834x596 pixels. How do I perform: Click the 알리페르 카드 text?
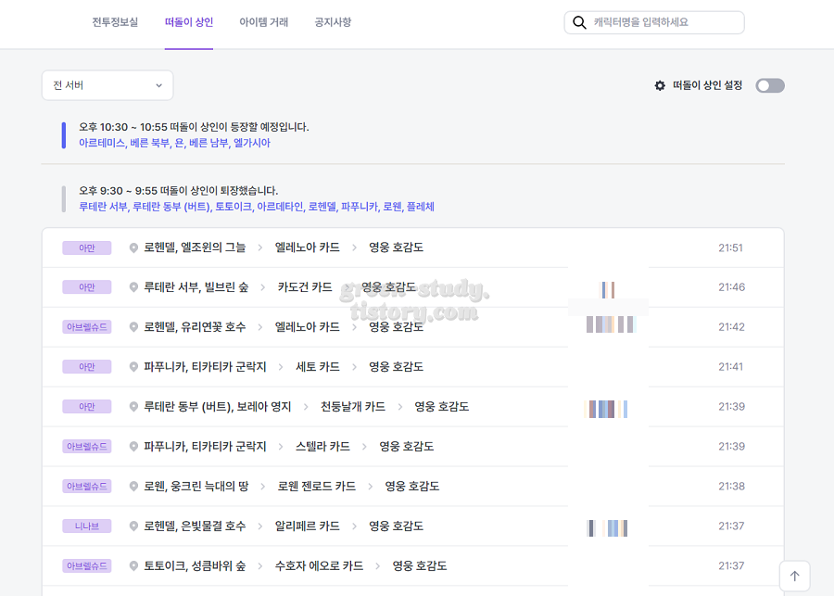[x=307, y=526]
